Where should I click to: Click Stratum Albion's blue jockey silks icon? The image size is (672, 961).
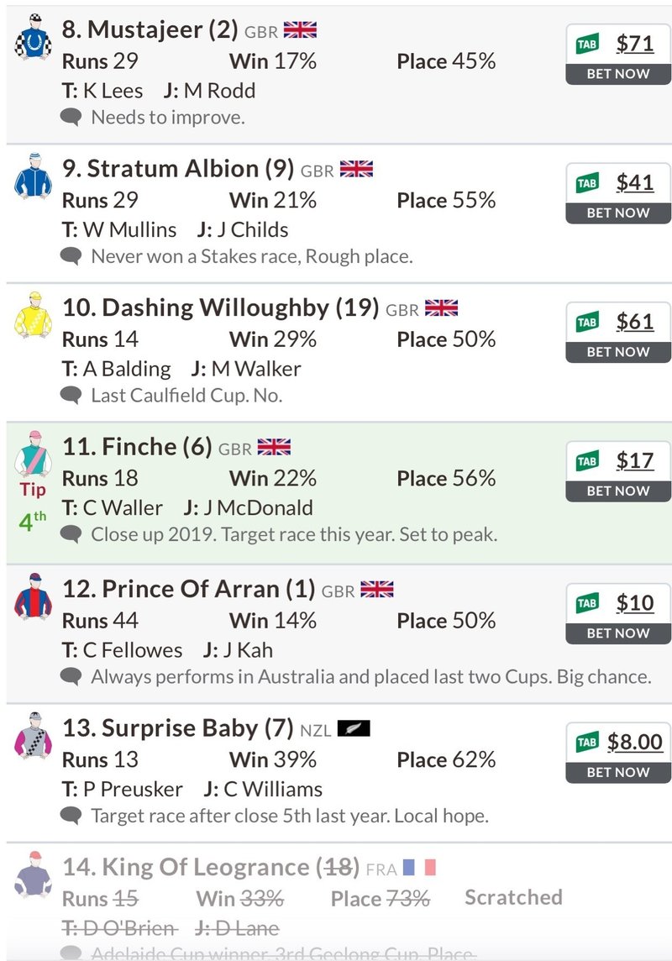point(34,176)
